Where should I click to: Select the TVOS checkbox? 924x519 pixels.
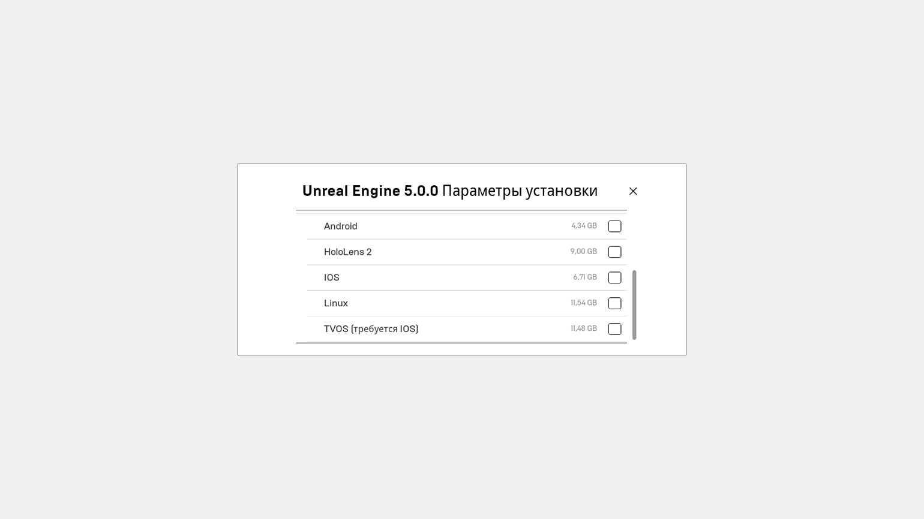(x=614, y=329)
